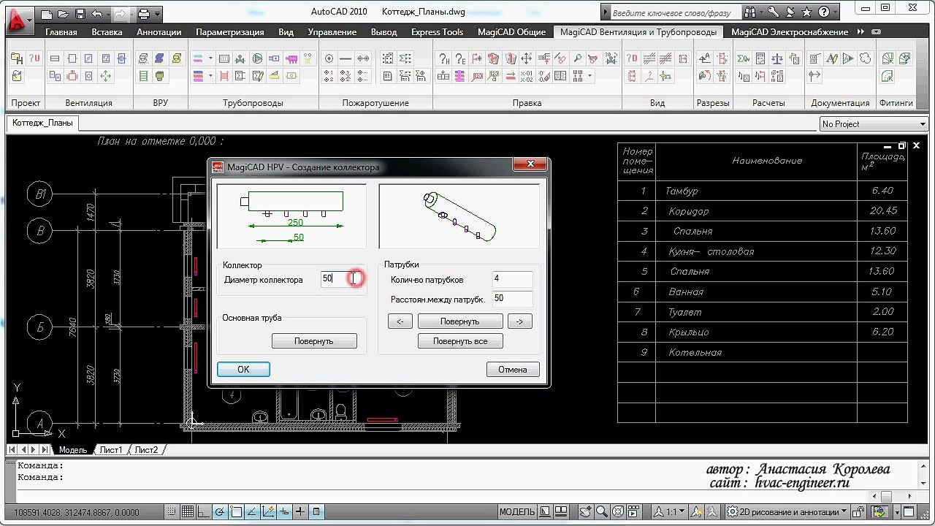This screenshot has height=526, width=935.
Task: Open the MagiCAD Электроснабжение ribbon tab
Action: click(790, 32)
